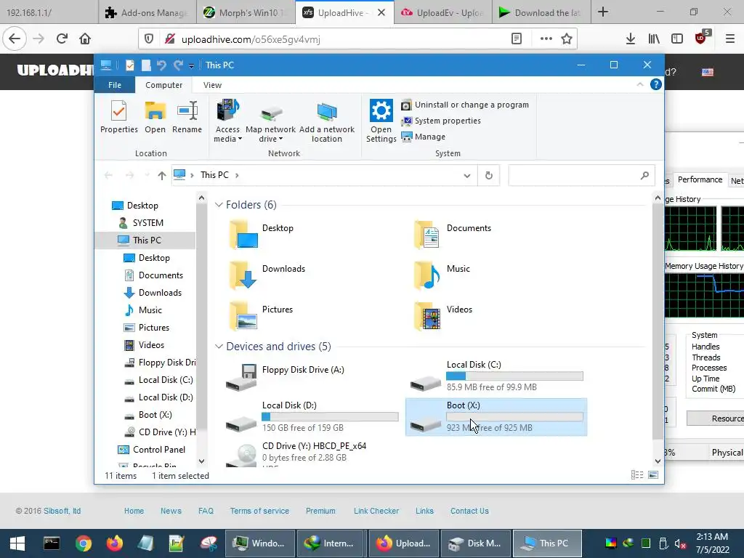Click the Rename ribbon icon
Screen dimensions: 744x558
coord(187,116)
